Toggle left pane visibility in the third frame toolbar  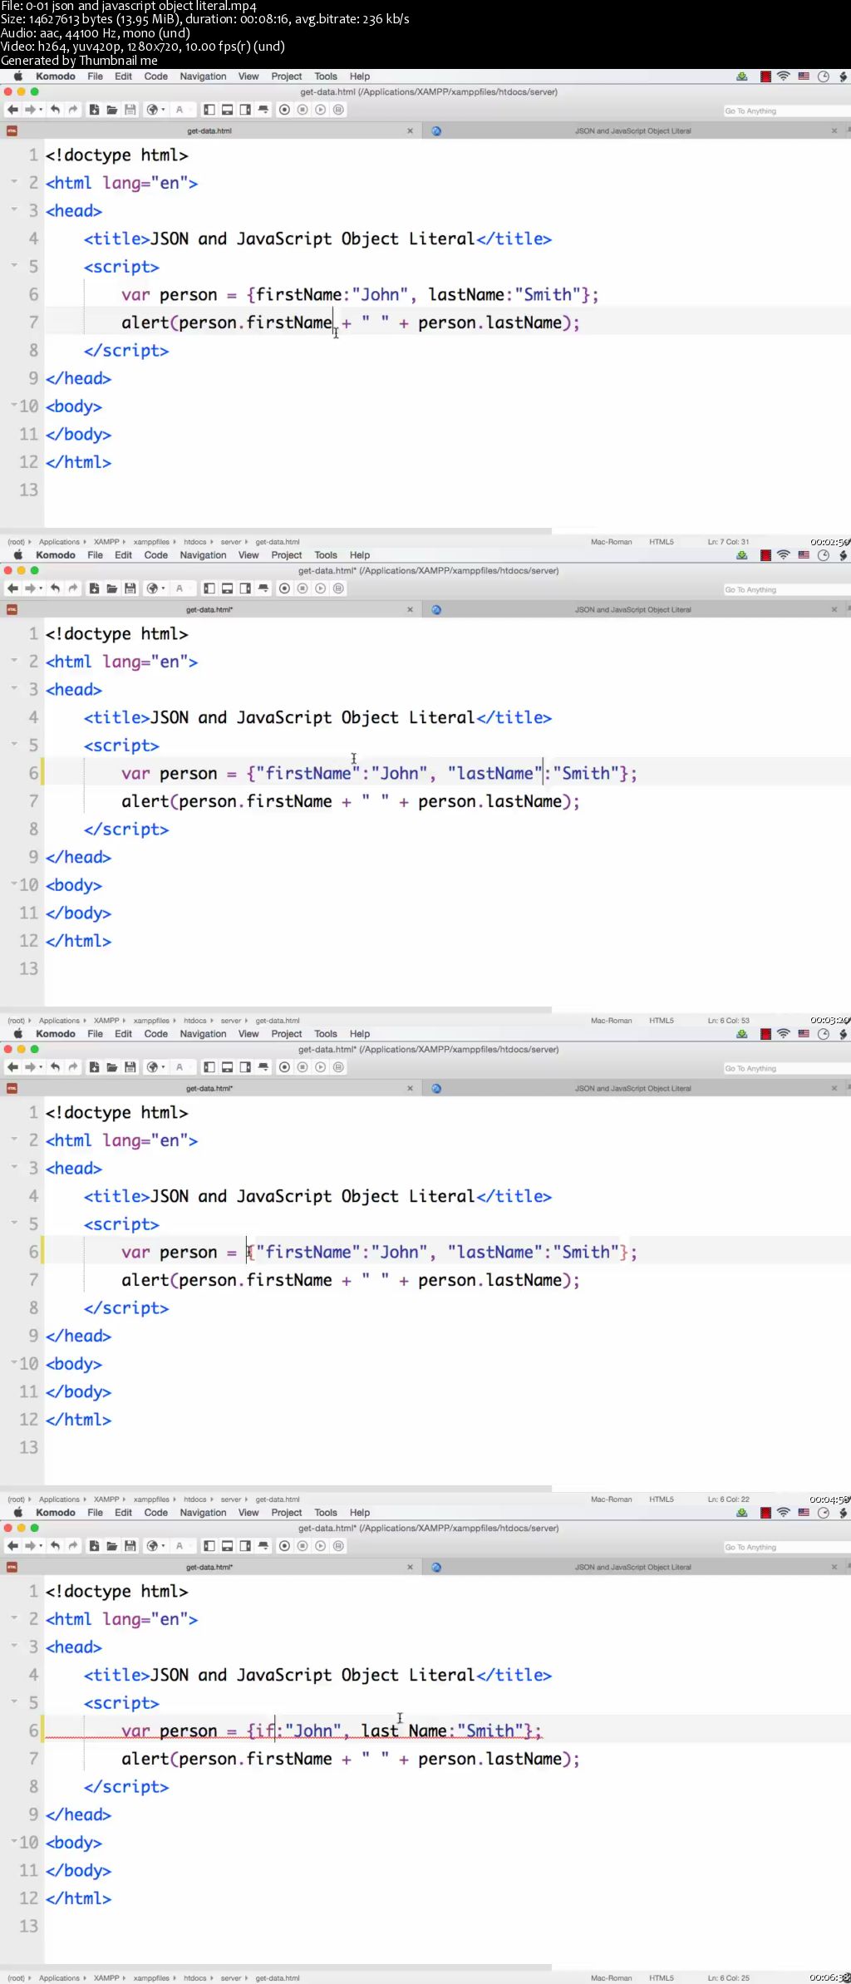point(209,1067)
